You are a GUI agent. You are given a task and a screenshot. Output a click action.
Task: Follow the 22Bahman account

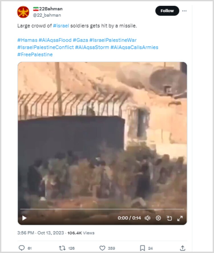point(167,11)
